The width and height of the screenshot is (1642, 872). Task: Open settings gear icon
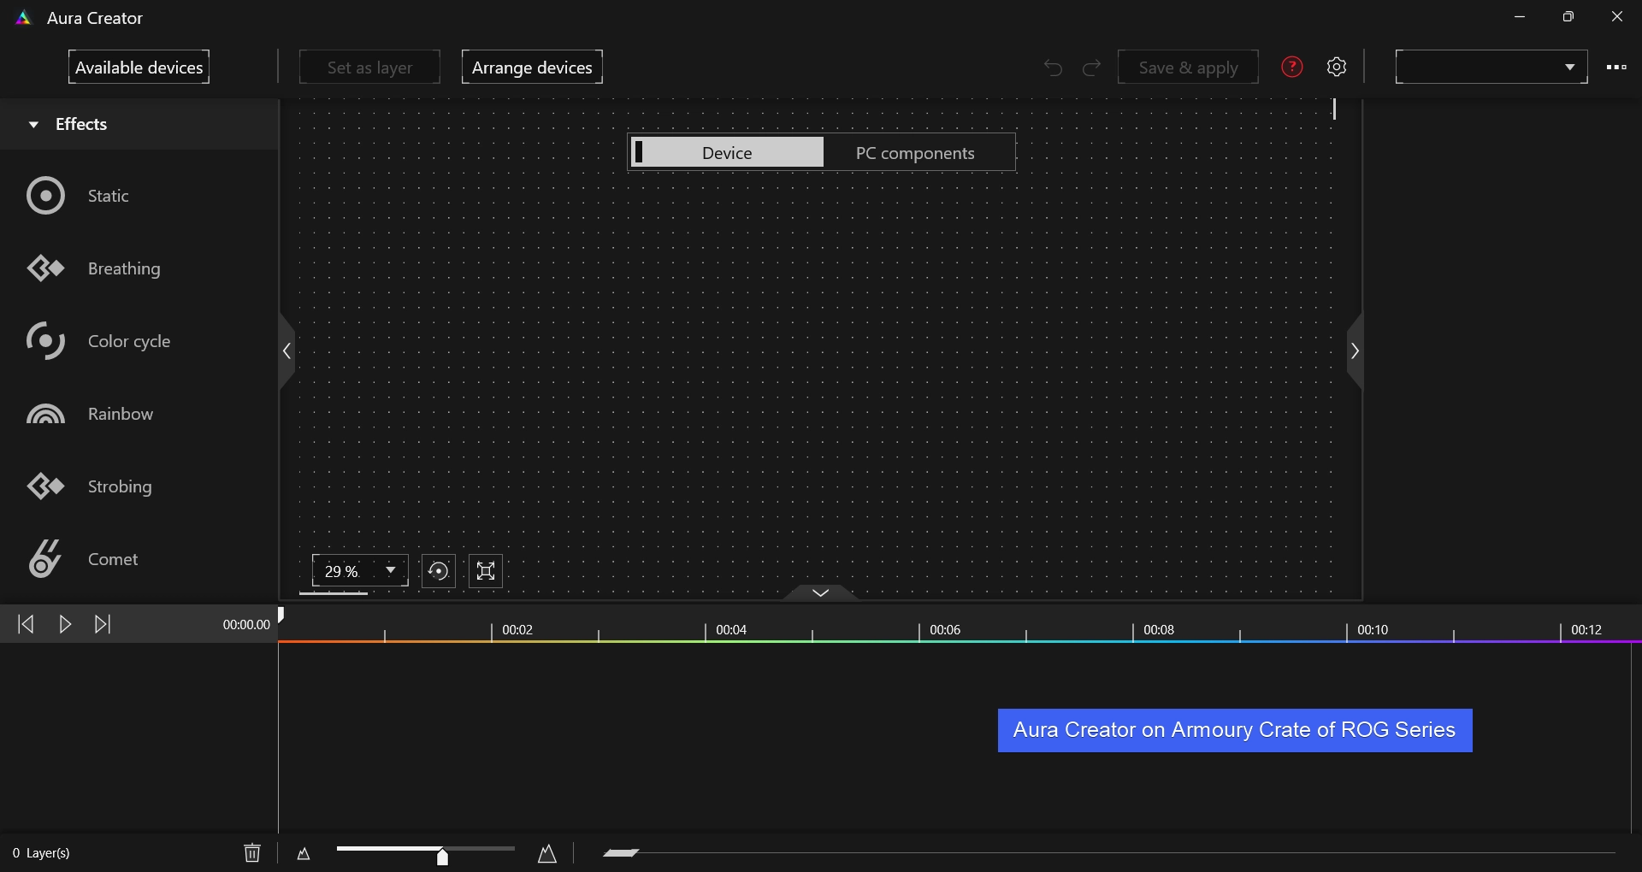pos(1337,67)
